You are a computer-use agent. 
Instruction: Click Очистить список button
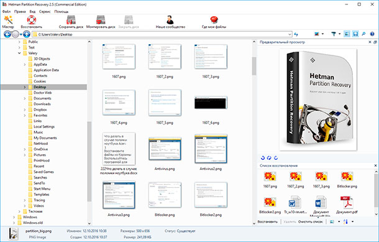[x=311, y=221]
